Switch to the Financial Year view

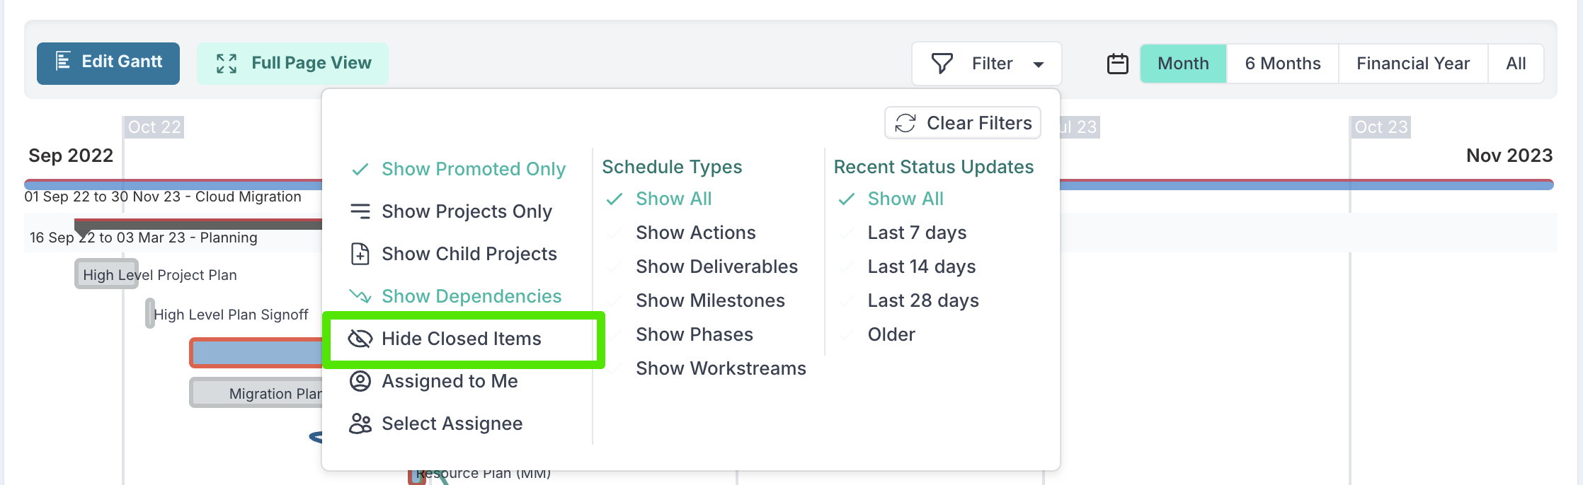pyautogui.click(x=1413, y=64)
